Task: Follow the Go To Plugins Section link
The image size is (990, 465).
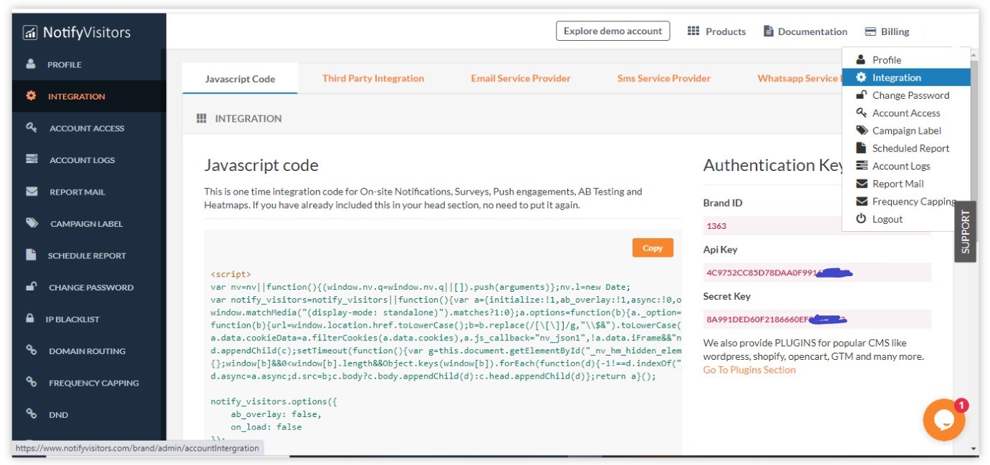Action: click(x=749, y=370)
